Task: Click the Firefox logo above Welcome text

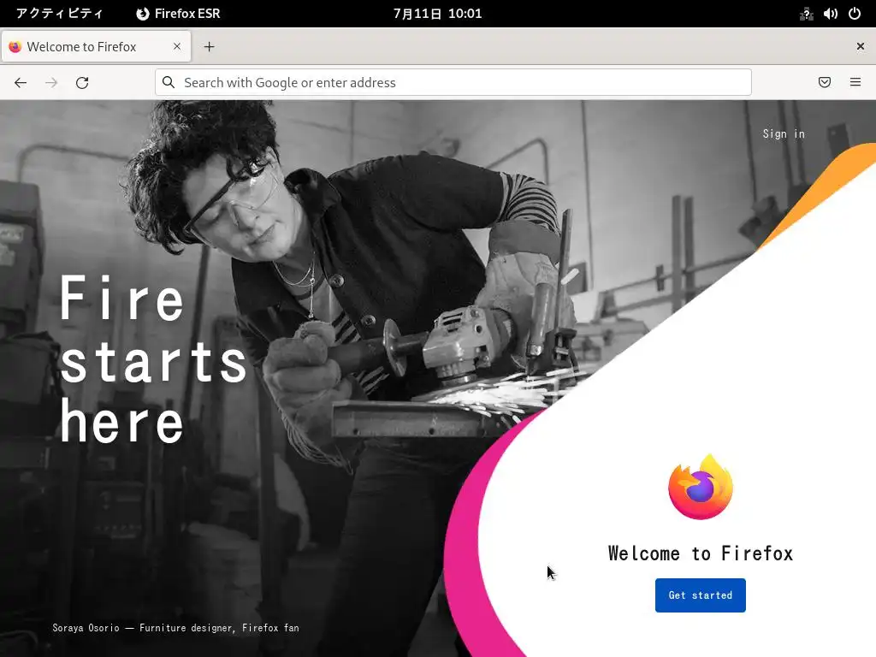Action: (701, 487)
